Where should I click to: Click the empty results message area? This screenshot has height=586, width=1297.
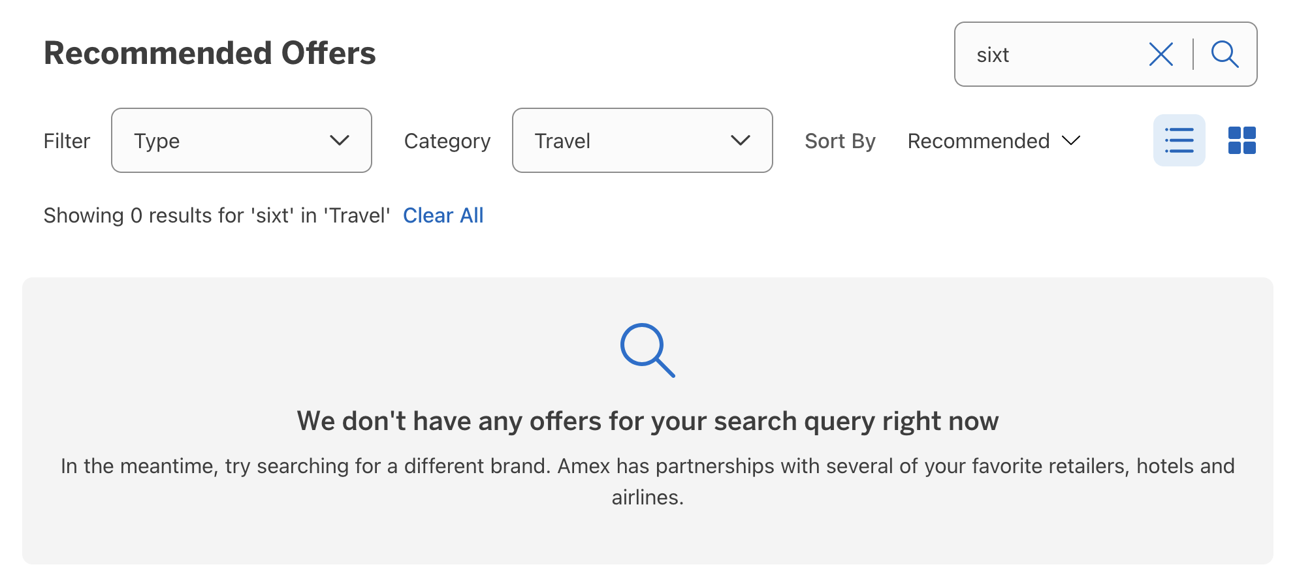(647, 421)
